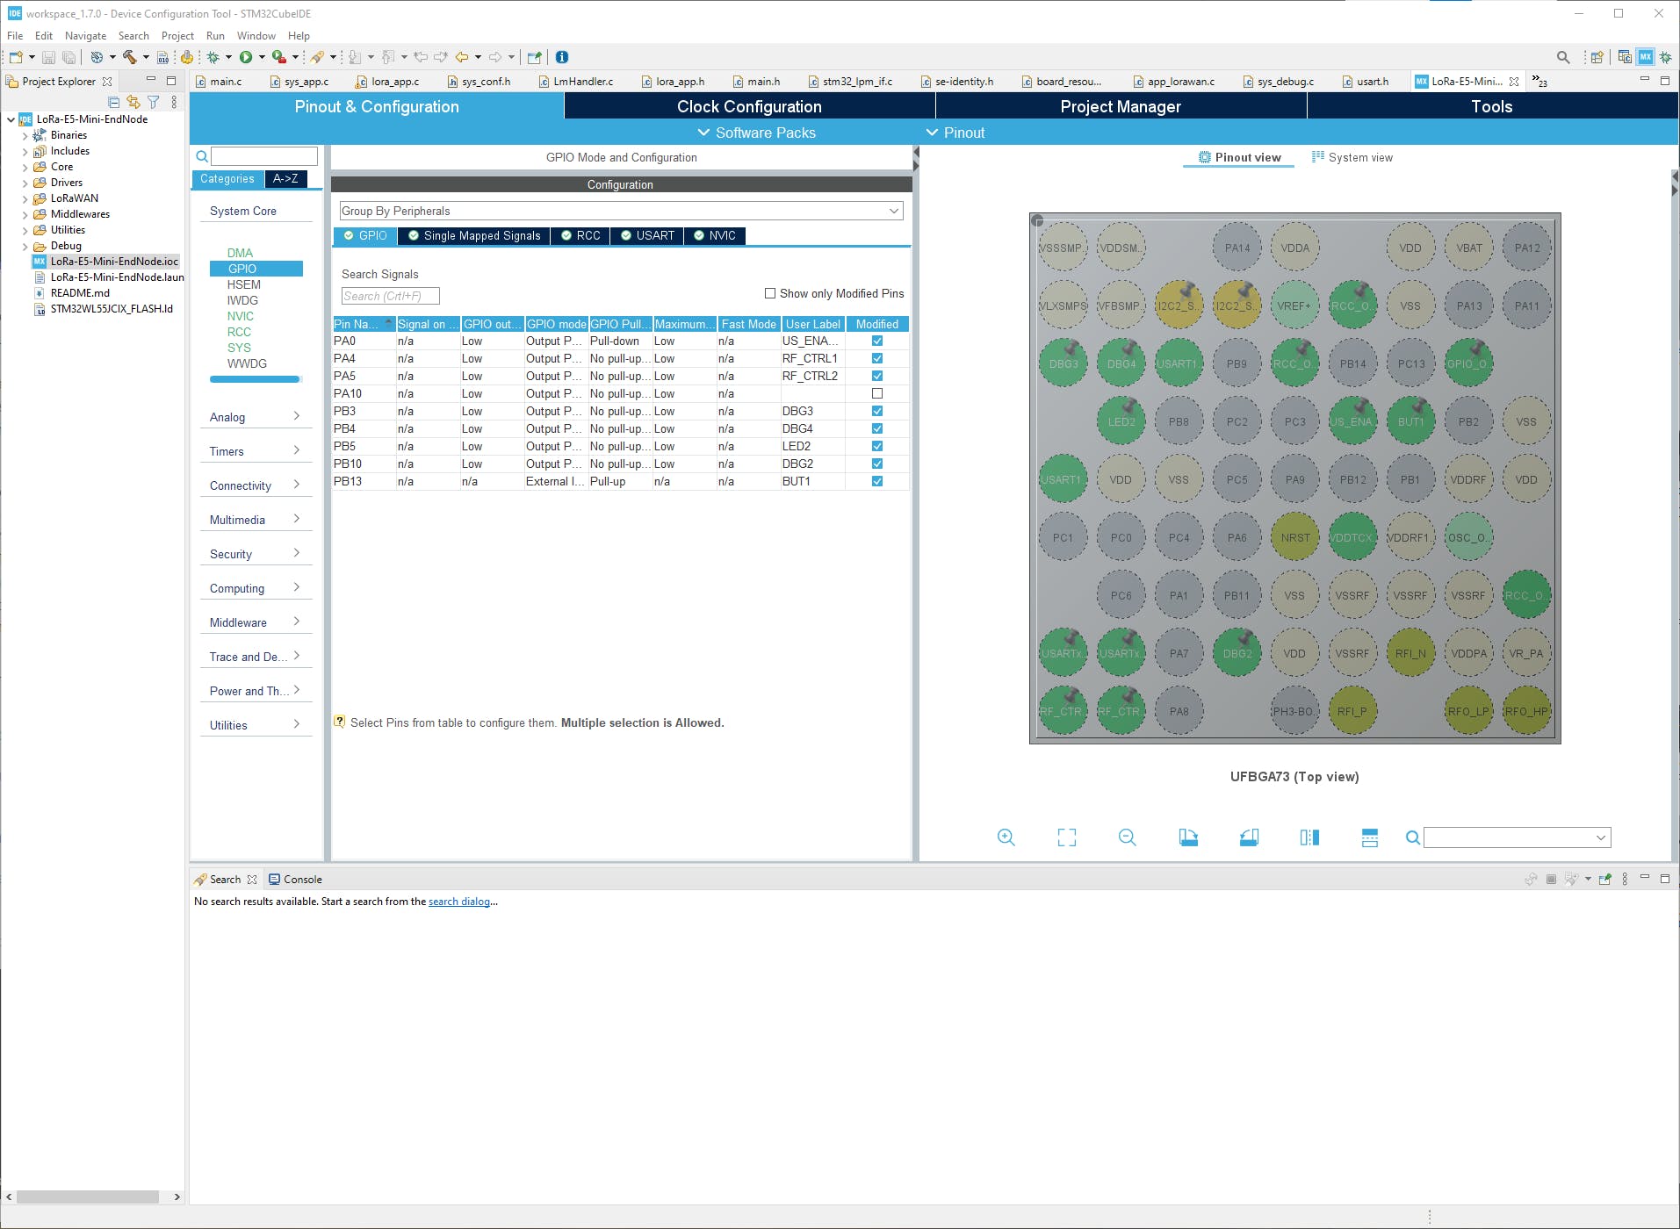Image resolution: width=1680 pixels, height=1229 pixels.
Task: Expand the LoRaWAN folder in tree
Action: click(x=25, y=198)
